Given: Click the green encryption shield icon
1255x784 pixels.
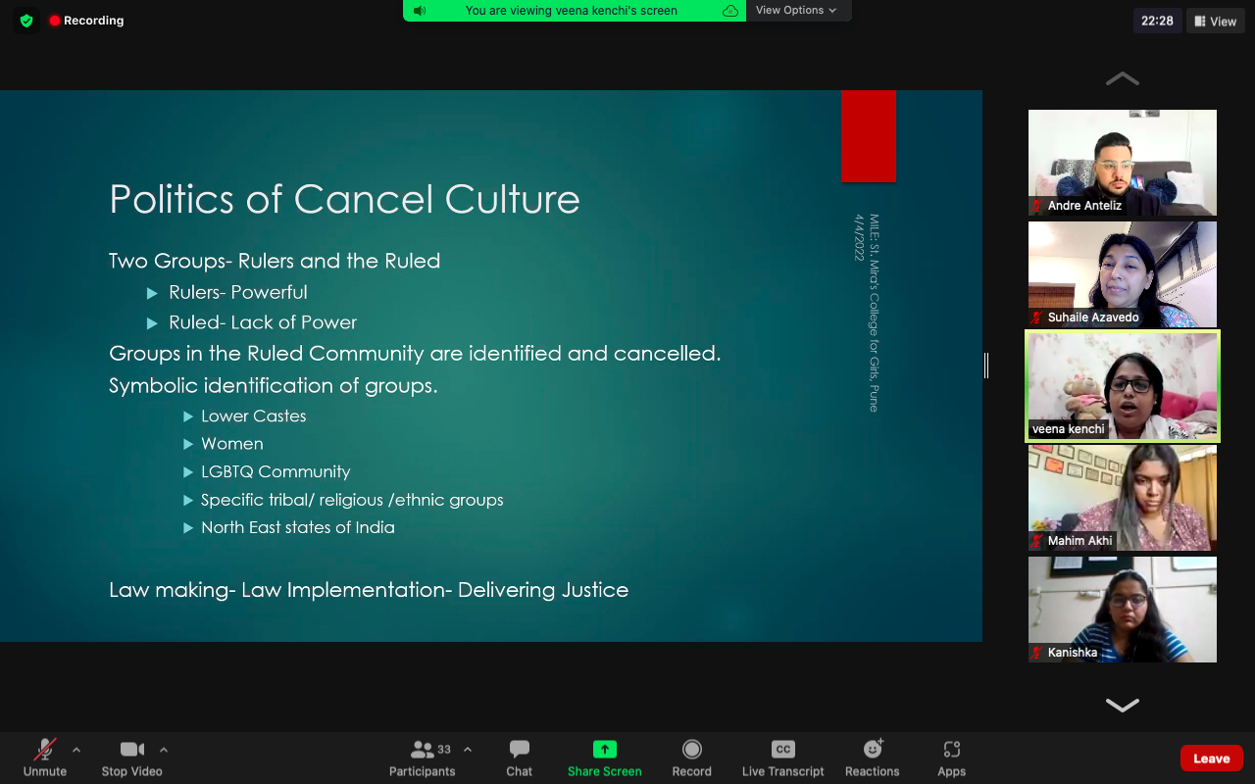Looking at the screenshot, I should click(x=26, y=21).
